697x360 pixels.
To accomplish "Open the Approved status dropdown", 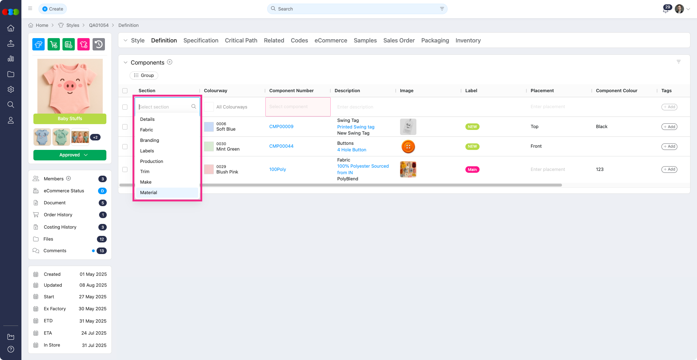I will point(70,155).
